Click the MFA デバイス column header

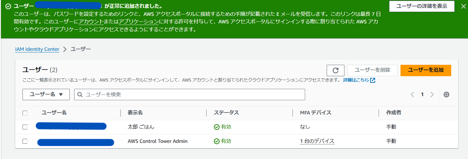tap(316, 113)
